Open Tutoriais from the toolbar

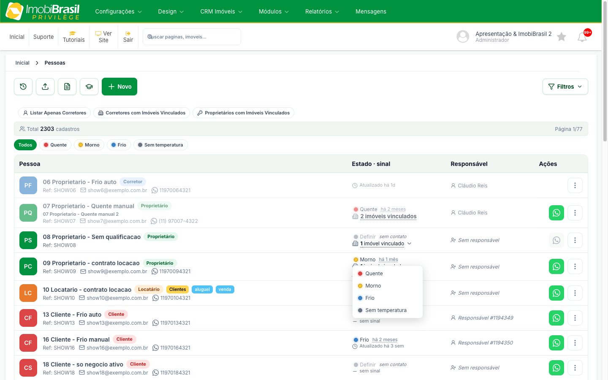74,37
